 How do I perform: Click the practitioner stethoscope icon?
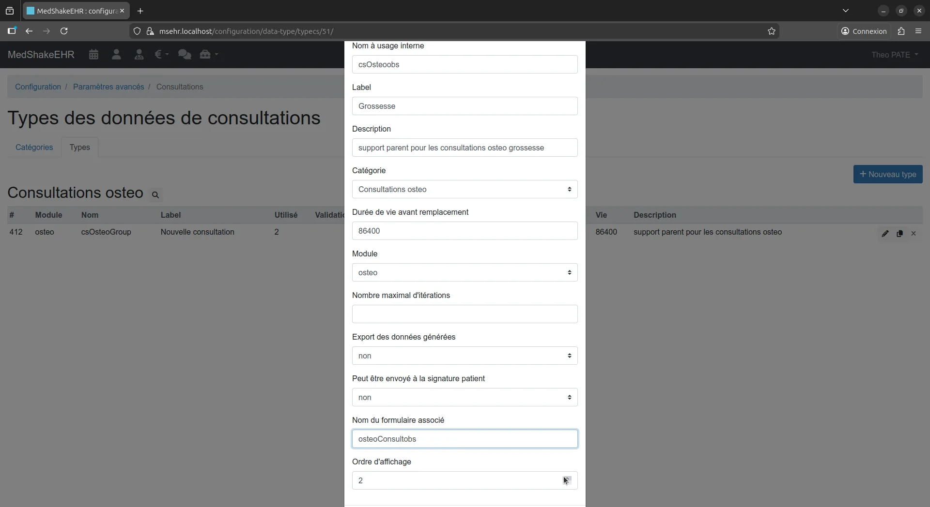click(139, 54)
